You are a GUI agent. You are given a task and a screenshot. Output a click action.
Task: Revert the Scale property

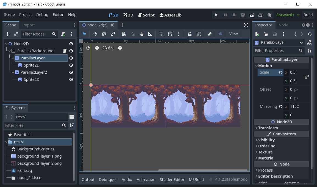[280, 72]
